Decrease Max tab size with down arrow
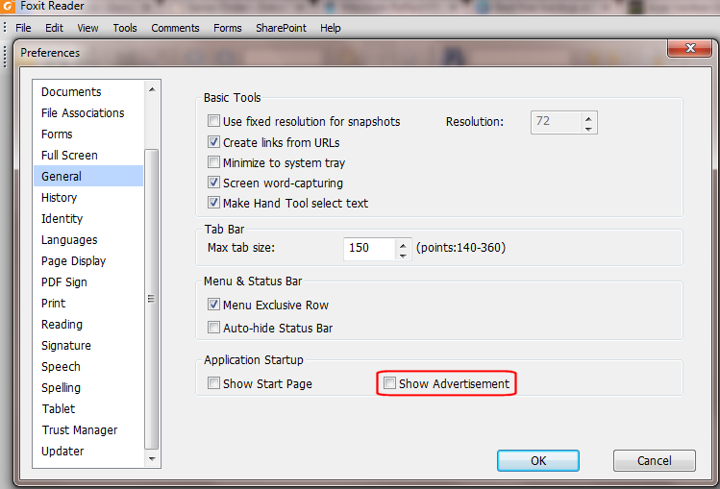The width and height of the screenshot is (720, 489). [x=403, y=255]
